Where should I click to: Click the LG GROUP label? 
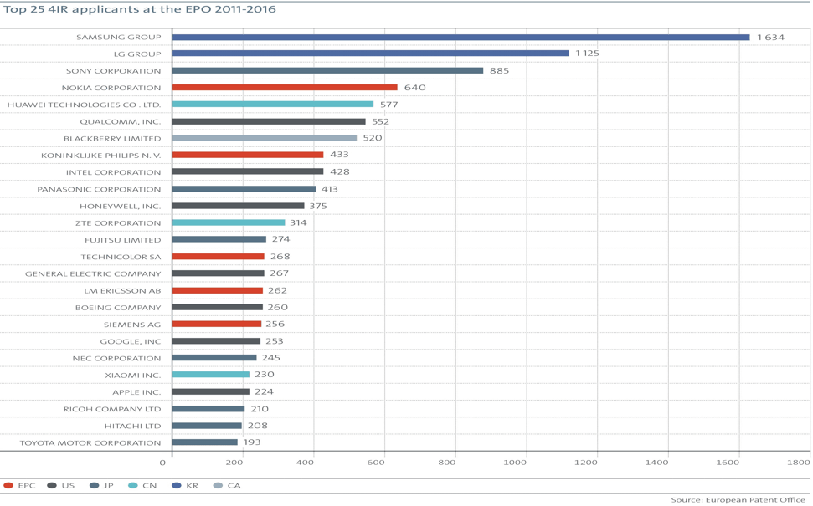coord(137,54)
